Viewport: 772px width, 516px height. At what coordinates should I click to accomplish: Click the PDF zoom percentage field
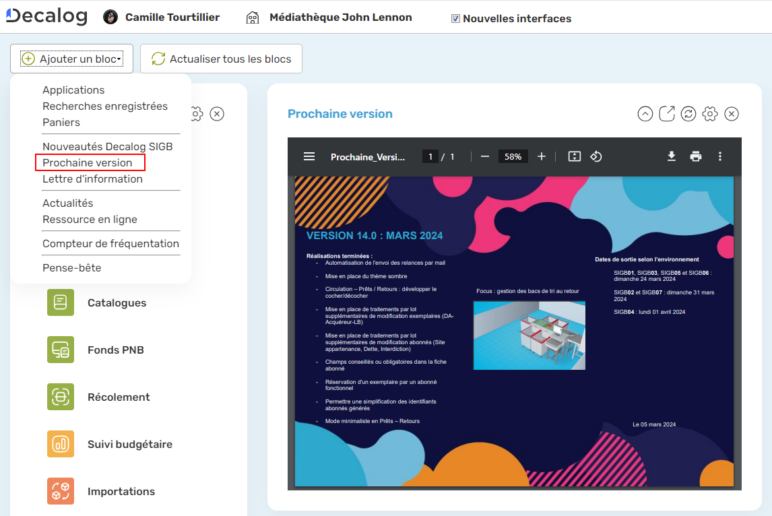point(513,156)
